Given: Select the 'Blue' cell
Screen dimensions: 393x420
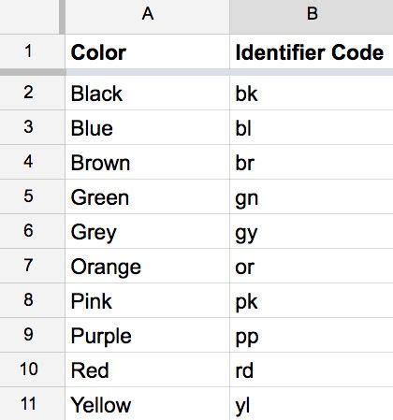Looking at the screenshot, I should pos(147,127).
